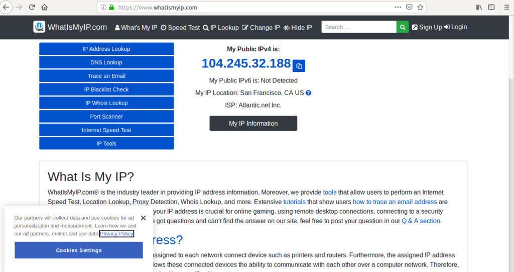Reload the page with the refresh icon
This screenshot has width=514, height=272.
(x=32, y=7)
